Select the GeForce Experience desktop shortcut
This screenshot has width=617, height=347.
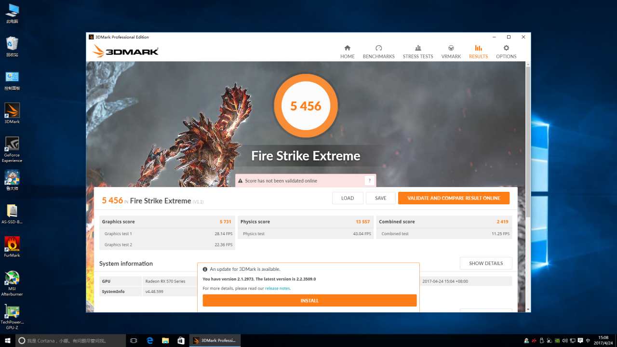12,149
